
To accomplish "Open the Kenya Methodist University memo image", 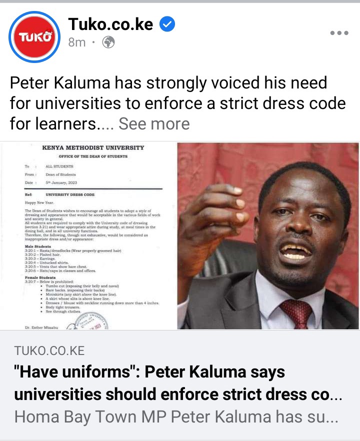I will tap(88, 235).
